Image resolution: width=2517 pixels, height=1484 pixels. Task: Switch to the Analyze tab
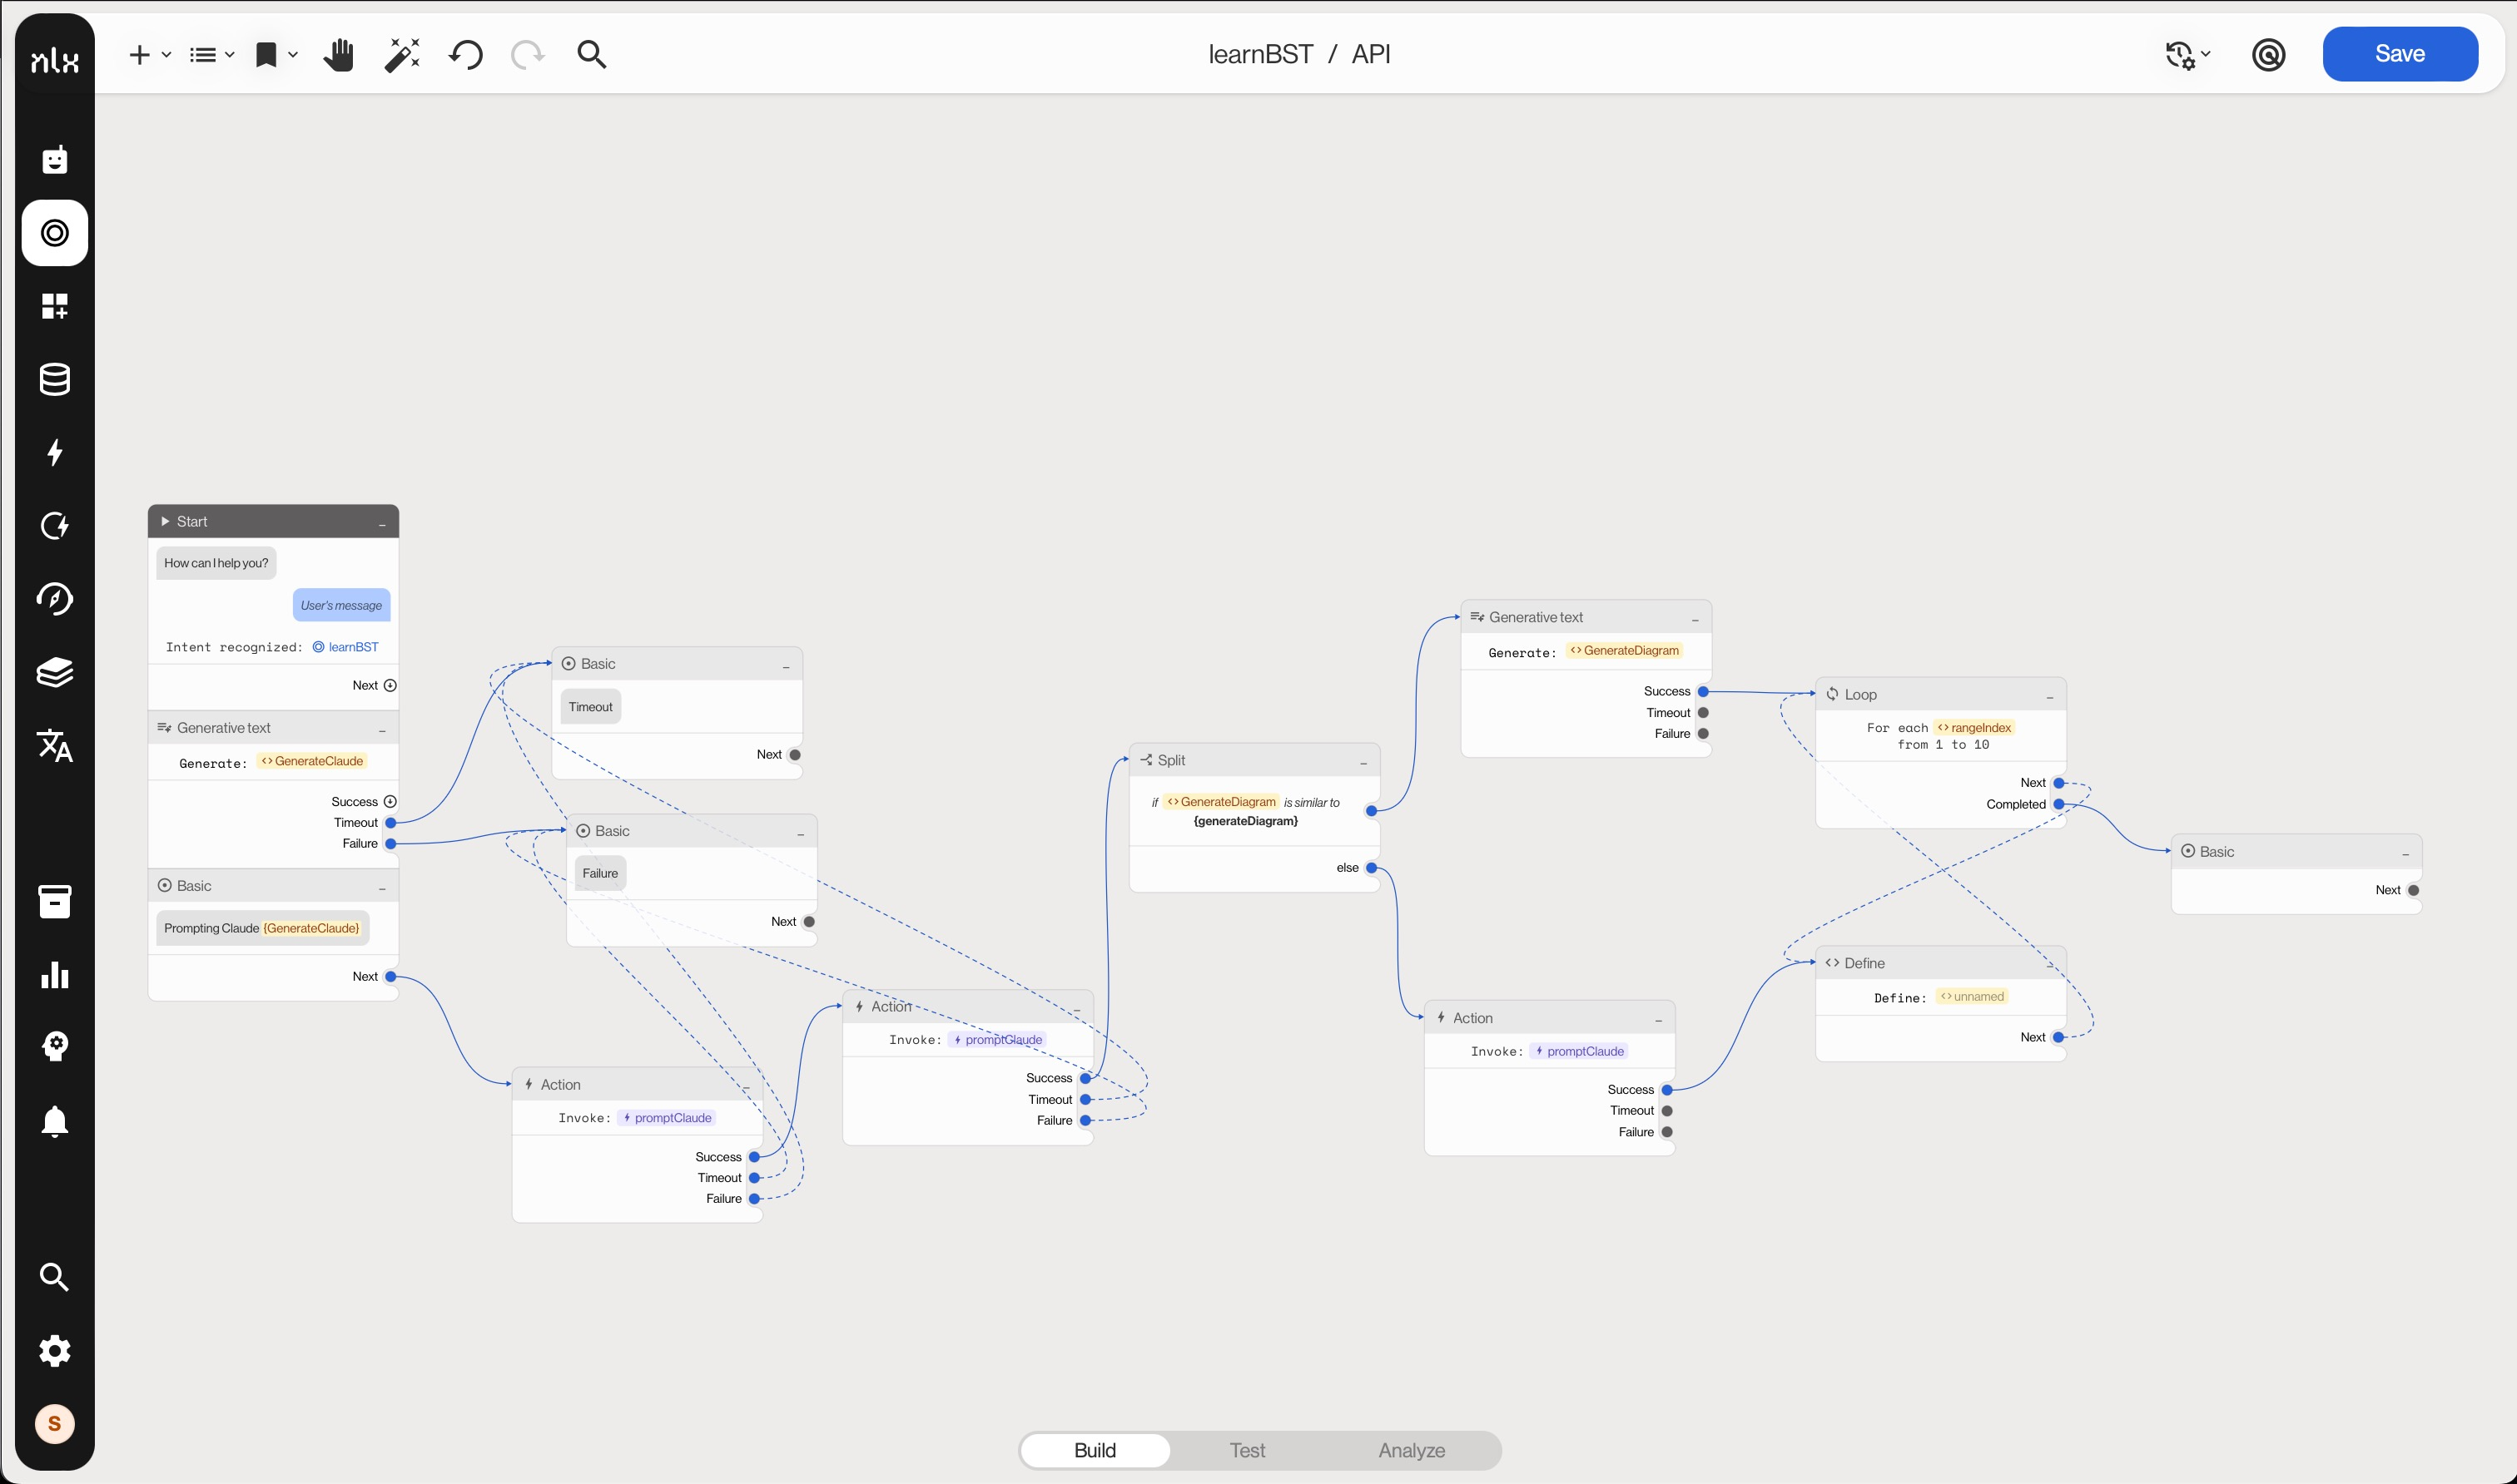pyautogui.click(x=1411, y=1450)
